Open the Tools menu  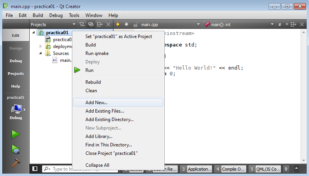74,15
